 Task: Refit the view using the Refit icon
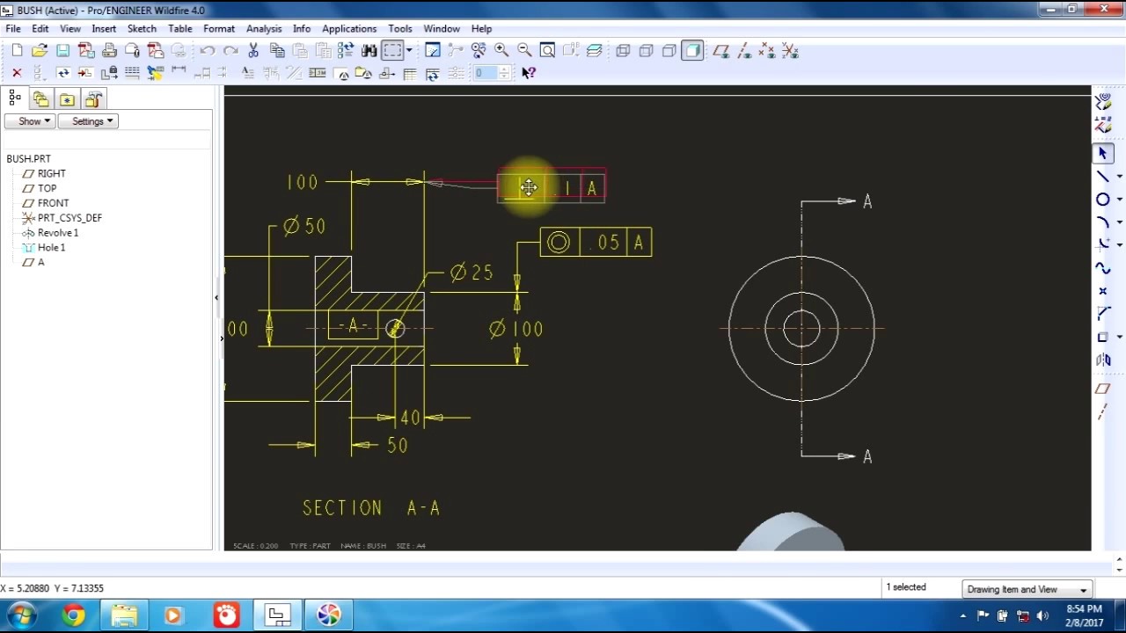(x=547, y=51)
